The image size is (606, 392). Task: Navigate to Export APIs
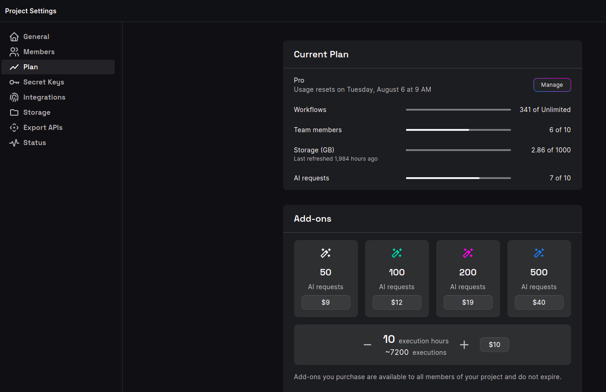pos(58,128)
